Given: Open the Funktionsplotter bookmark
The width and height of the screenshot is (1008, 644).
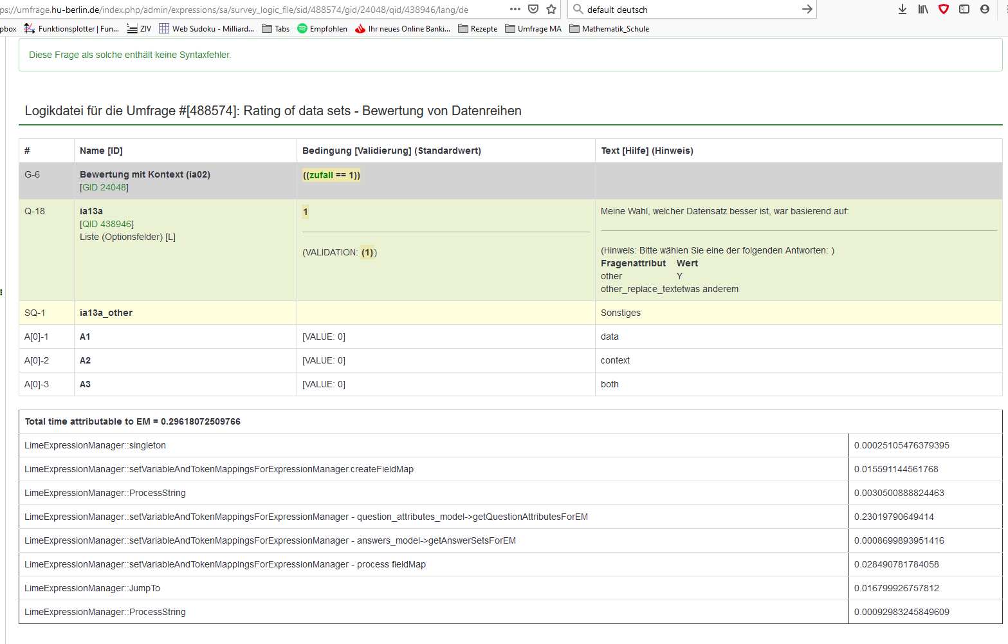Looking at the screenshot, I should [72, 29].
